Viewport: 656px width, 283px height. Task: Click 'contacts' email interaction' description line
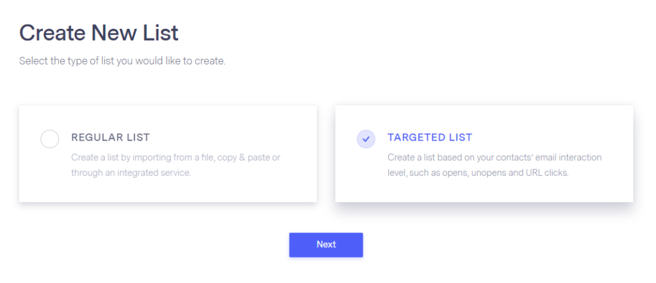point(495,157)
